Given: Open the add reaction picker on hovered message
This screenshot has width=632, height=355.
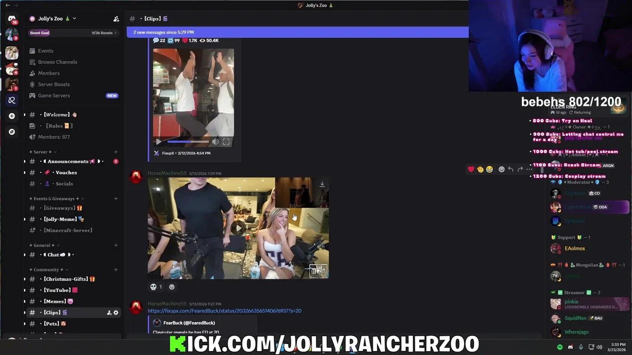Looking at the screenshot, I should 502,169.
